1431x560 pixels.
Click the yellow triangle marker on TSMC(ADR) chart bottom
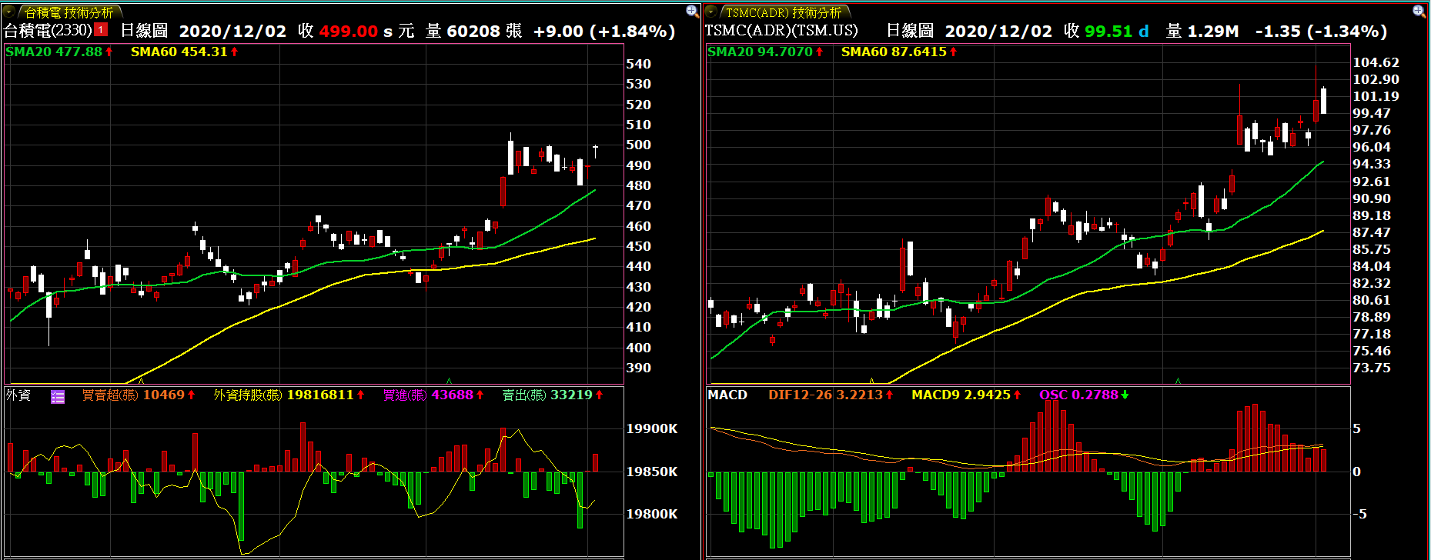coord(871,380)
